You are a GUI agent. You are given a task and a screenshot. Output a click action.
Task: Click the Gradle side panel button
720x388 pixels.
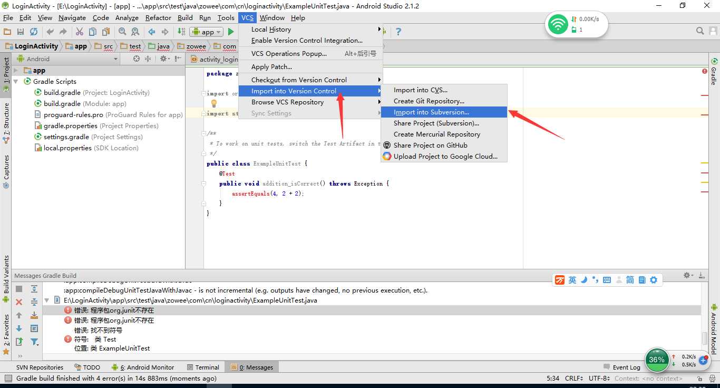pyautogui.click(x=714, y=72)
